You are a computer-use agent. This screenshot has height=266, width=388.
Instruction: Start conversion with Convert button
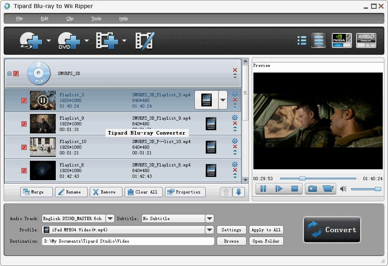332,230
